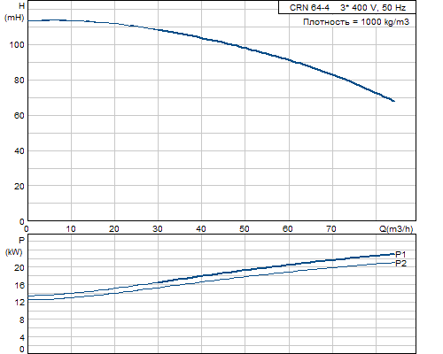This screenshot has height=354, width=443.
Task: Select the 80 mark on H axis
Action: coord(19,81)
